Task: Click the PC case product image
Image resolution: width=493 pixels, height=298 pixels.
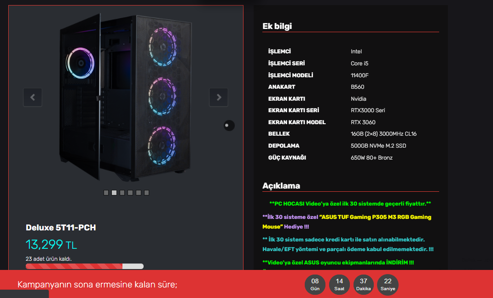Action: [x=126, y=97]
